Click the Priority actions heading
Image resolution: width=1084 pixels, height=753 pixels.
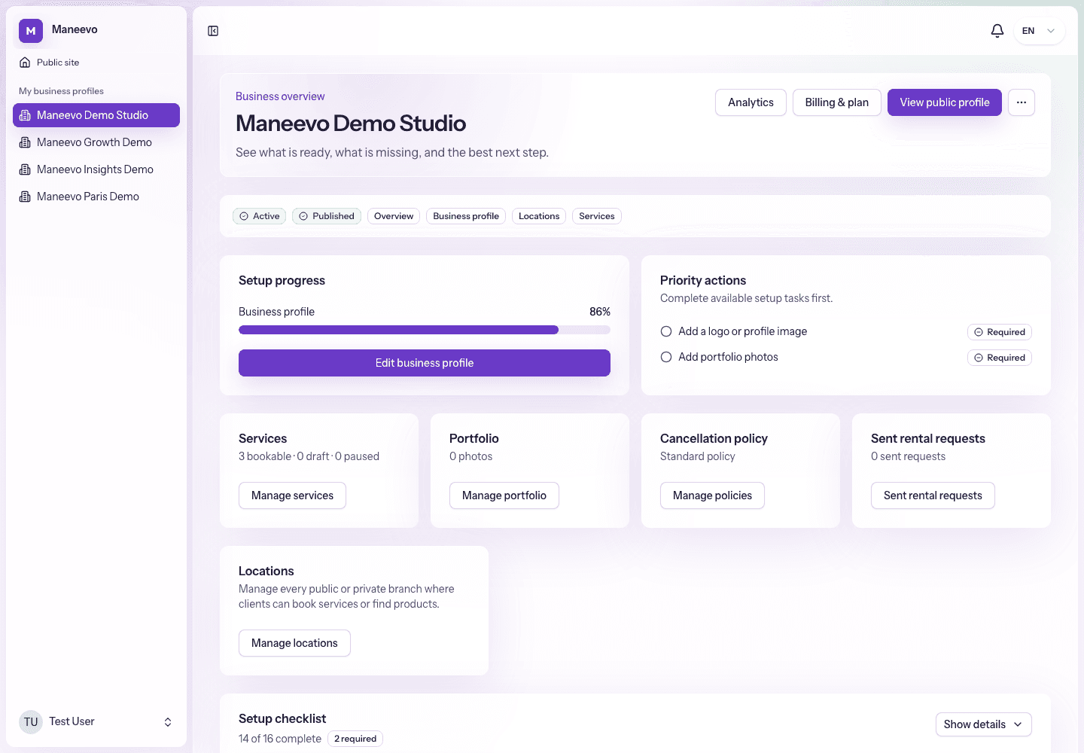point(703,280)
